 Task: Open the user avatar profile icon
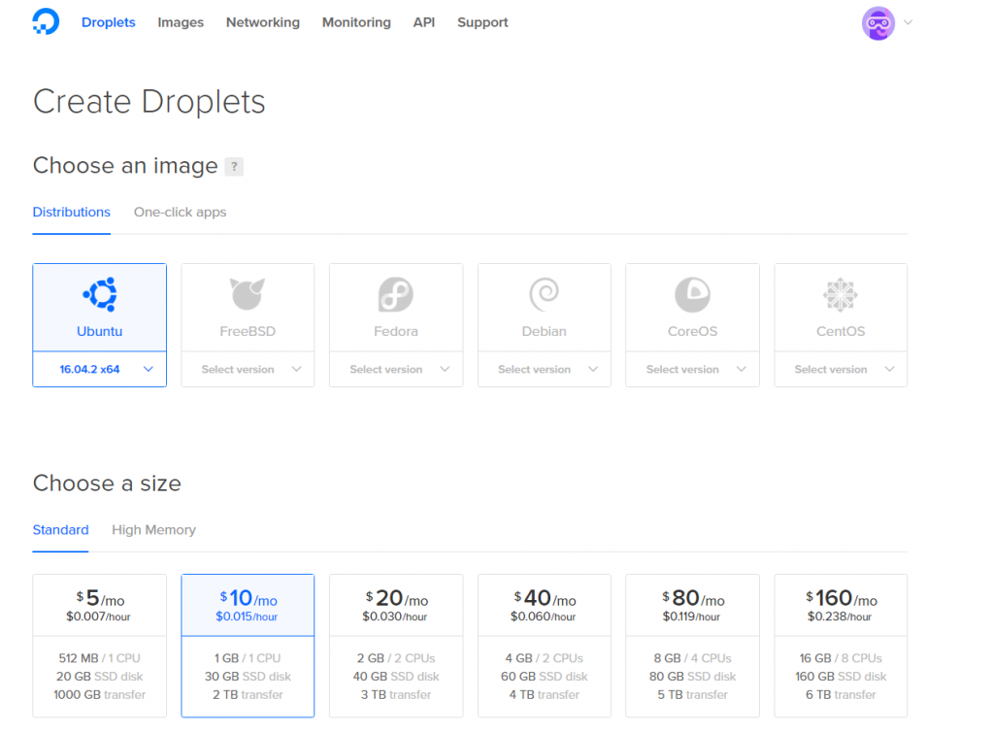(878, 23)
